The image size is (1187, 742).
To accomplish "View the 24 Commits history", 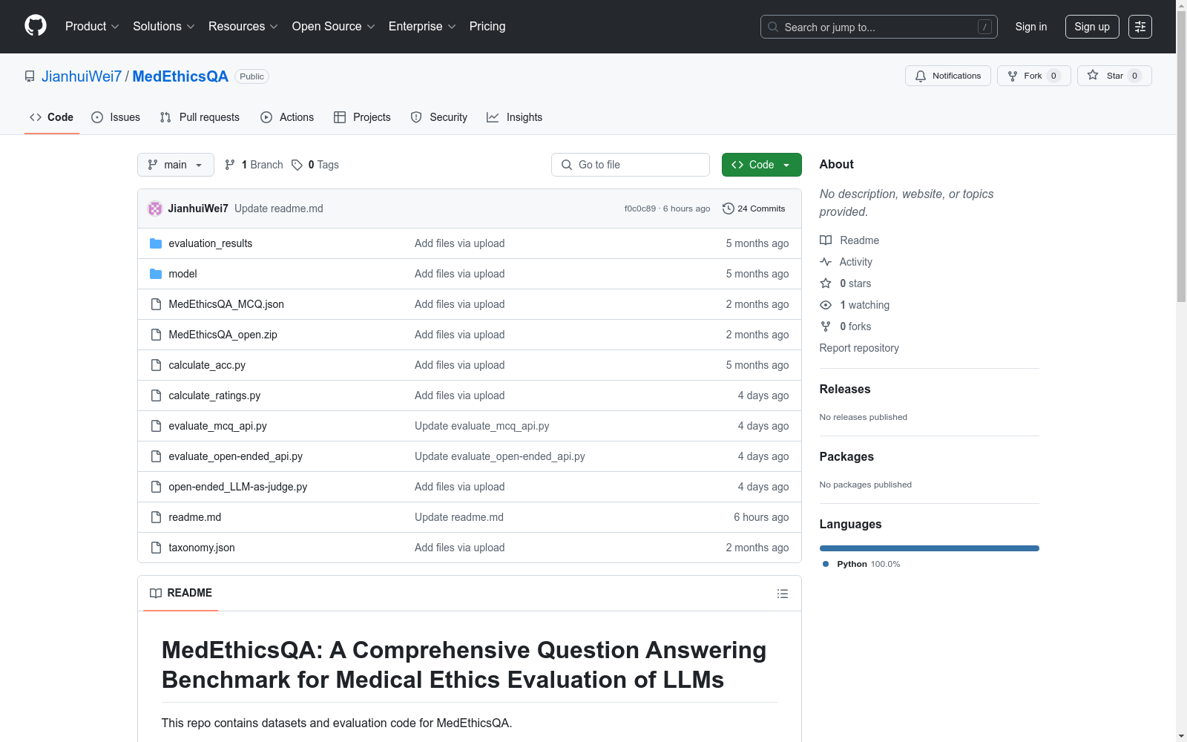I will tap(754, 209).
